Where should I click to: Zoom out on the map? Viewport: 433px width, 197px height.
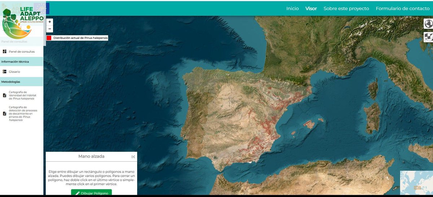point(50,29)
